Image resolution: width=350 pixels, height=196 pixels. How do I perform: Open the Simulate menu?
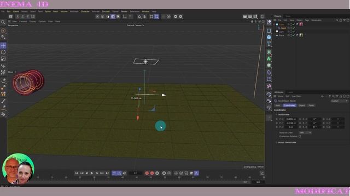pyautogui.click(x=106, y=11)
